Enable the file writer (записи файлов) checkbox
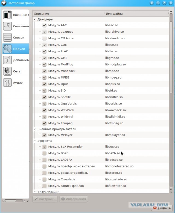Screen dimensions: 175x213 pos(44,186)
